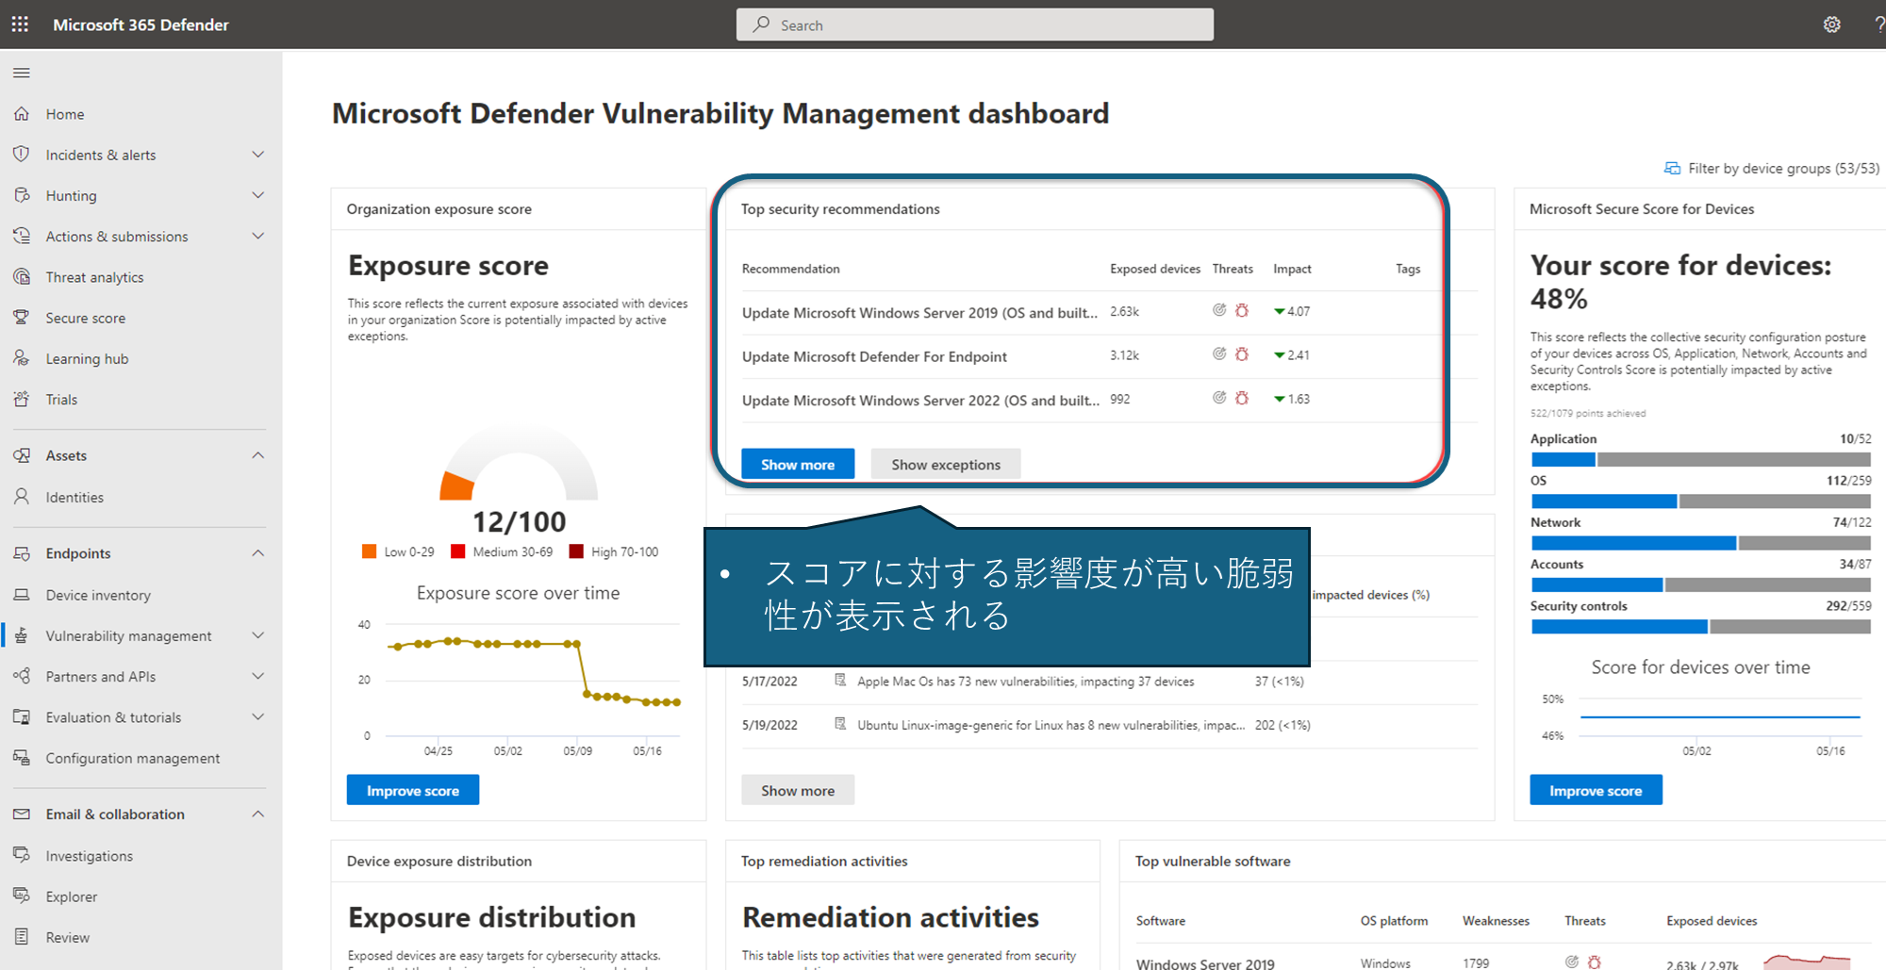
Task: Click threat bug icon for Windows Server 2019 update
Action: coord(1242,310)
